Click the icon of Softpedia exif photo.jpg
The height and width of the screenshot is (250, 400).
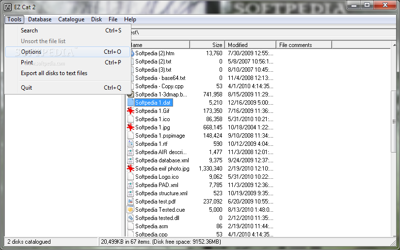[130, 169]
